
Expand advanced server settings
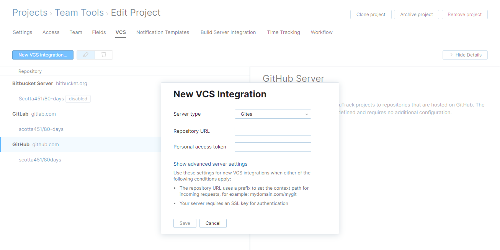[x=210, y=163]
